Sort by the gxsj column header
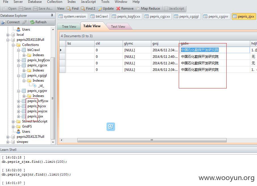Screen dimensions: 257x186 (x=165, y=43)
